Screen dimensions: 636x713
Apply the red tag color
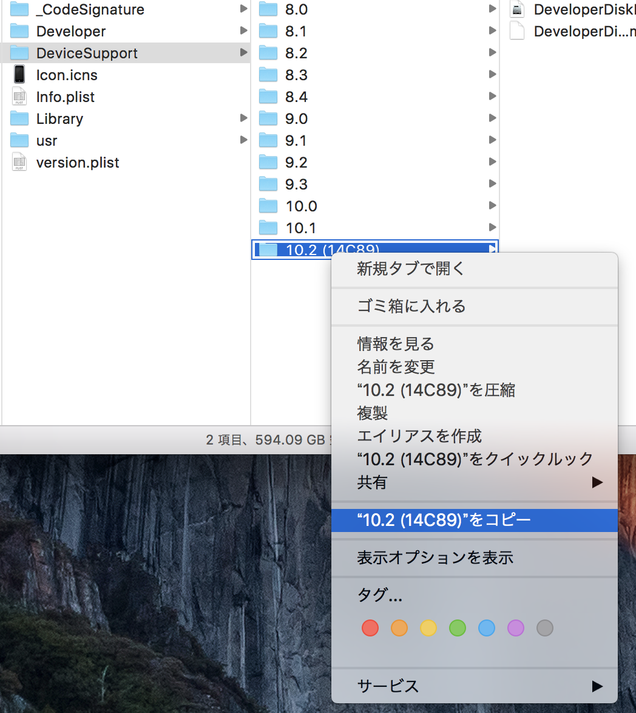pos(370,628)
